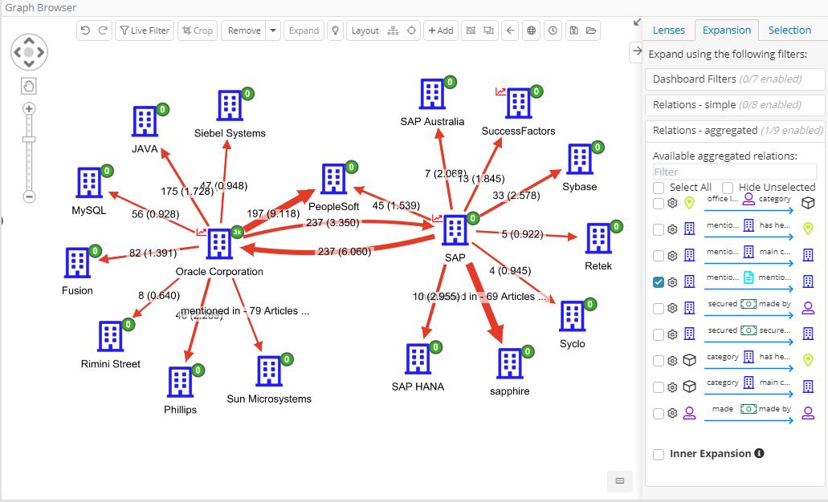Open settings gear for the checked 'mentio… mentio…' relation
Screen dimensions: 828x502
pos(672,282)
